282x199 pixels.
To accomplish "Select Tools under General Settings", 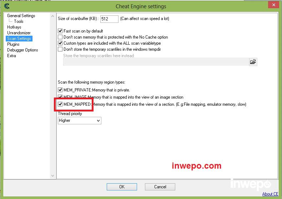I will tap(19, 21).
